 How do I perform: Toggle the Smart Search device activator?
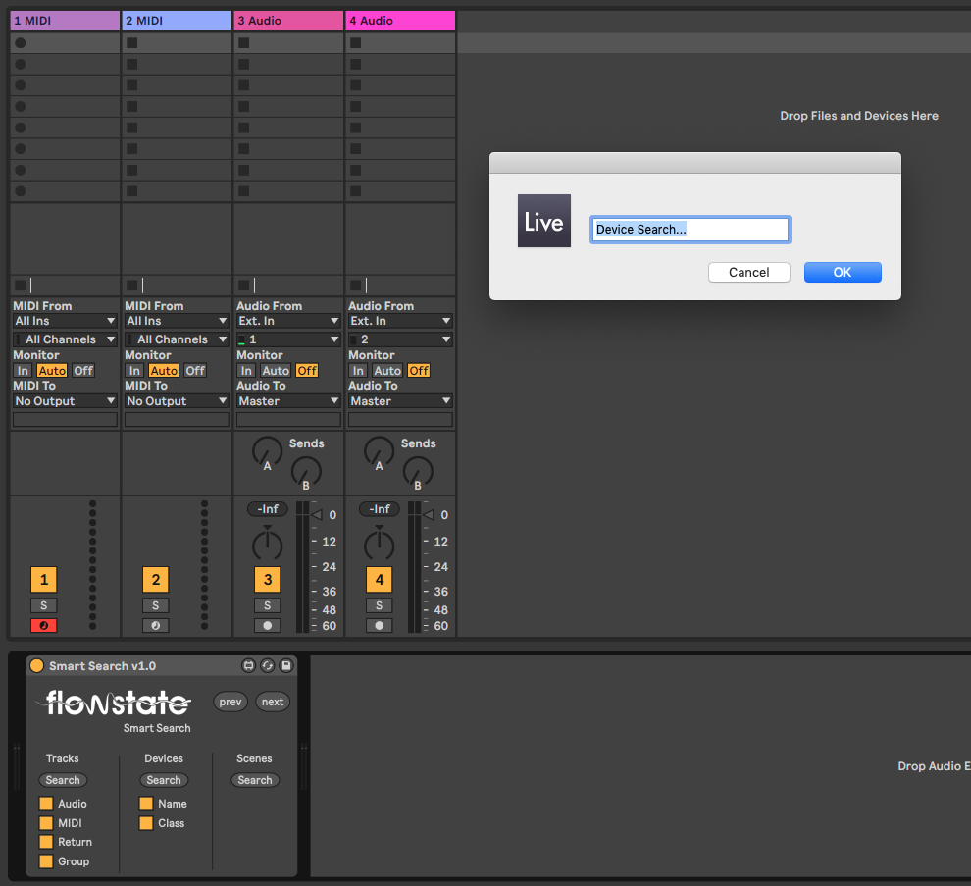coord(37,666)
